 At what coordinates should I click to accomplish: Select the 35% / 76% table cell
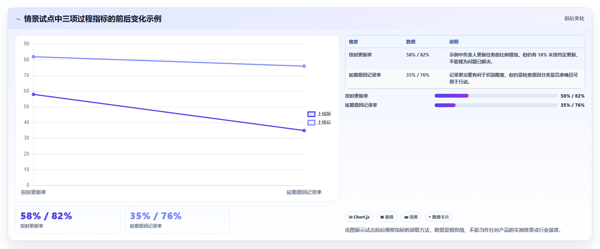pos(418,75)
